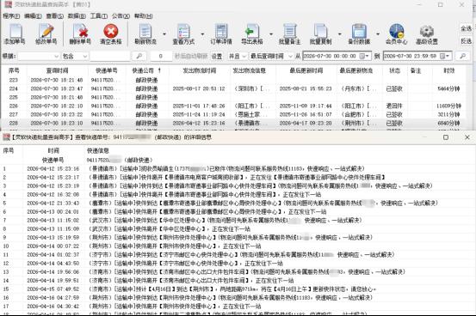
Task: Expand dropdown arrow next to 导出表格
Action: [x=271, y=34]
